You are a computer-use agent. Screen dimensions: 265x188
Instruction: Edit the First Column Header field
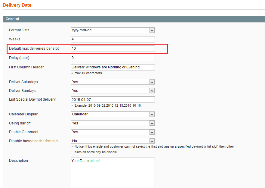pyautogui.click(x=113, y=67)
